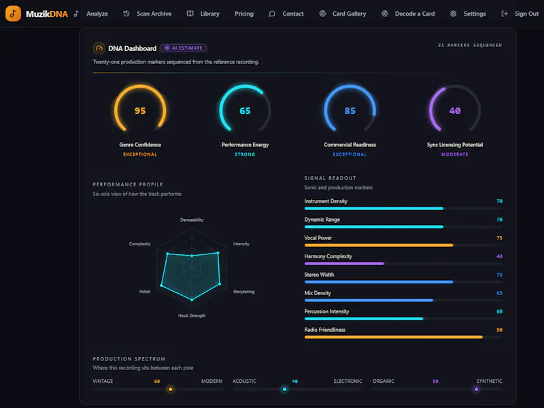Click the exit arrow icon beside Sign Out
Viewport: 544px width, 408px height.
[505, 14]
